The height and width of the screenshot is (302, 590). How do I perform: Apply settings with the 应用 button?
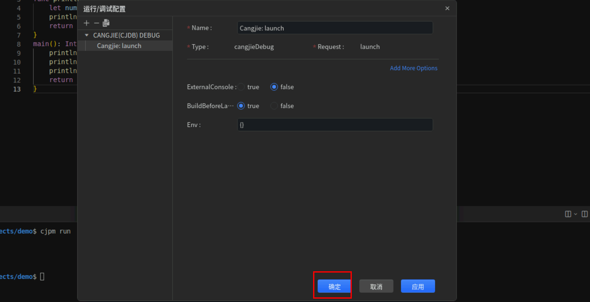[x=418, y=286]
